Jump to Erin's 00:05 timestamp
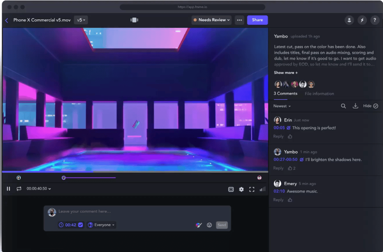 point(279,128)
